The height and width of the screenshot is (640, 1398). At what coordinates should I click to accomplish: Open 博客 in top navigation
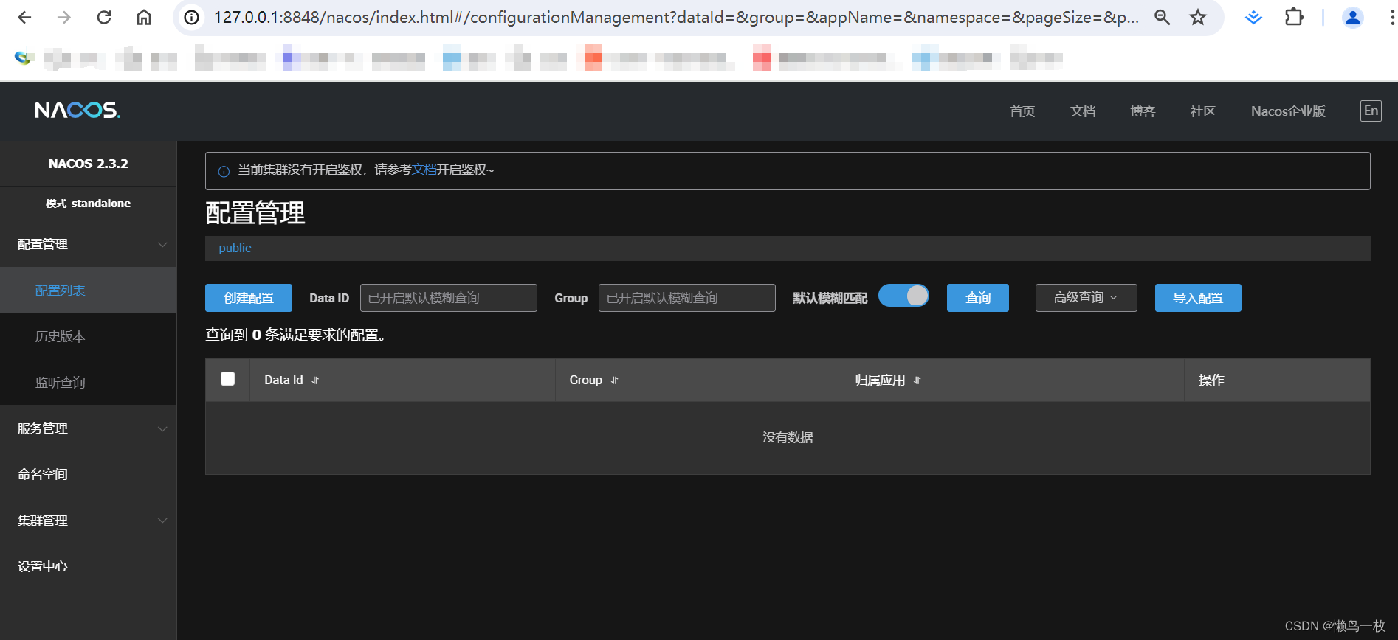1143,111
